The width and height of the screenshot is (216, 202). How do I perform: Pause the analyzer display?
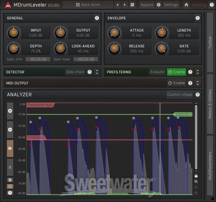pyautogui.click(x=10, y=180)
